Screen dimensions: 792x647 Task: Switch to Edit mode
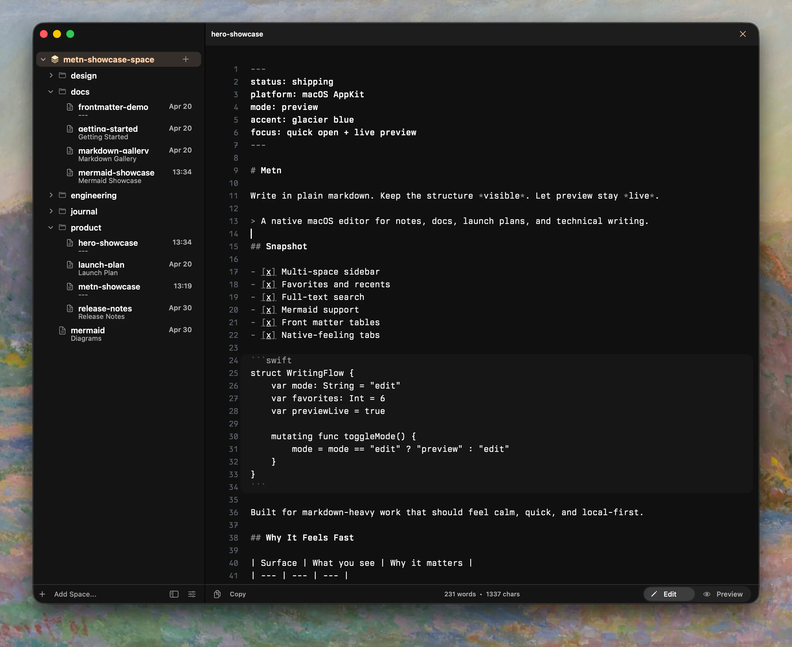669,594
